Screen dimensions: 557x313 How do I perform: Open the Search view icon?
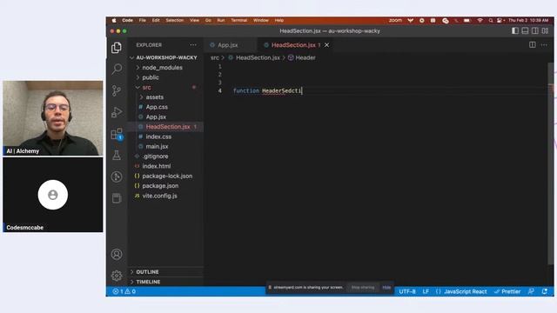click(117, 69)
